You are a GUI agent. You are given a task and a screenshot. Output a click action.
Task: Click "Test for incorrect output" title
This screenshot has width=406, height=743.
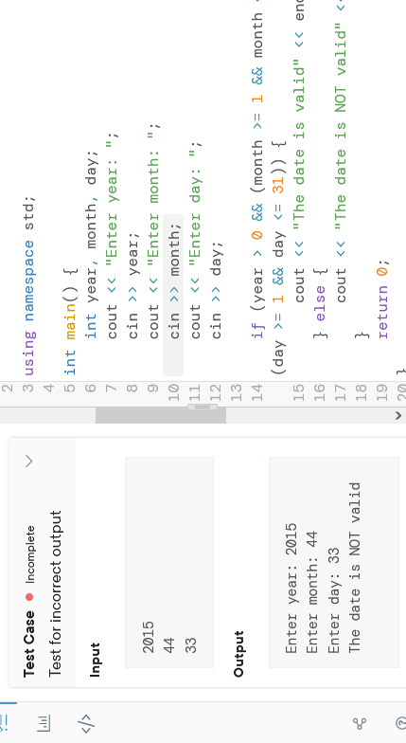coord(55,593)
